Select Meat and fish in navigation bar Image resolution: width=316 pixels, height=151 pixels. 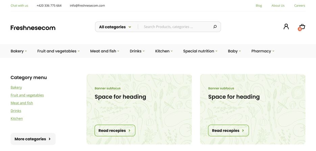[104, 51]
